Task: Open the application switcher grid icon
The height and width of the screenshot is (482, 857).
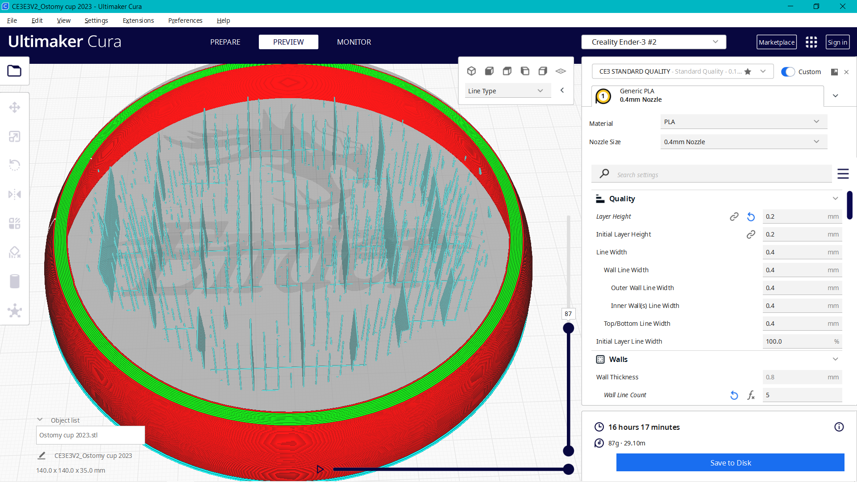Action: click(811, 42)
